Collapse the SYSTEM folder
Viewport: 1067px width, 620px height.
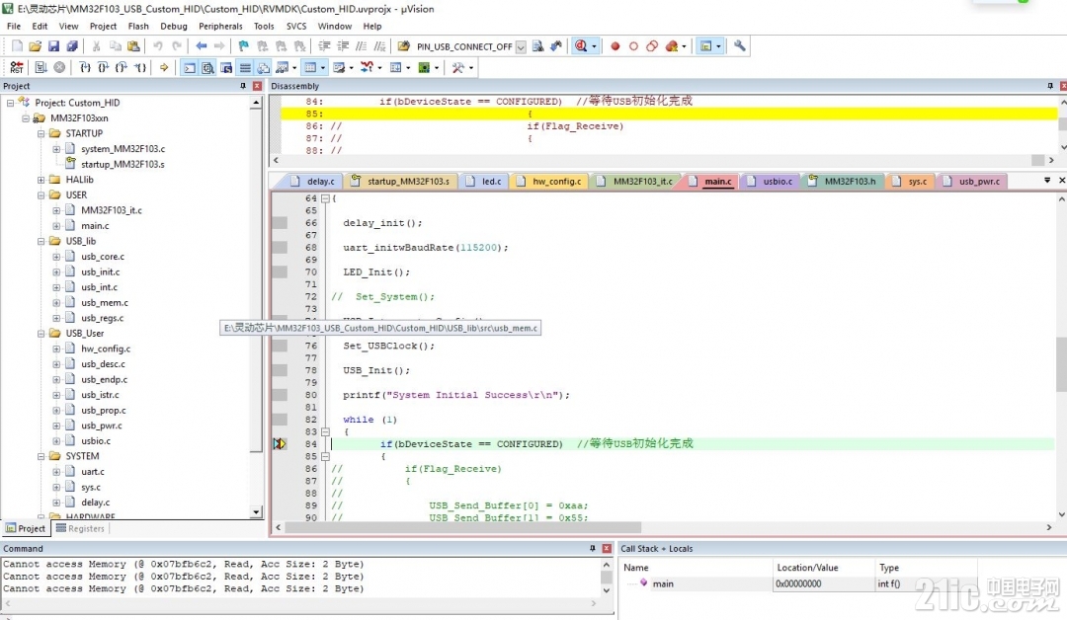pos(41,455)
